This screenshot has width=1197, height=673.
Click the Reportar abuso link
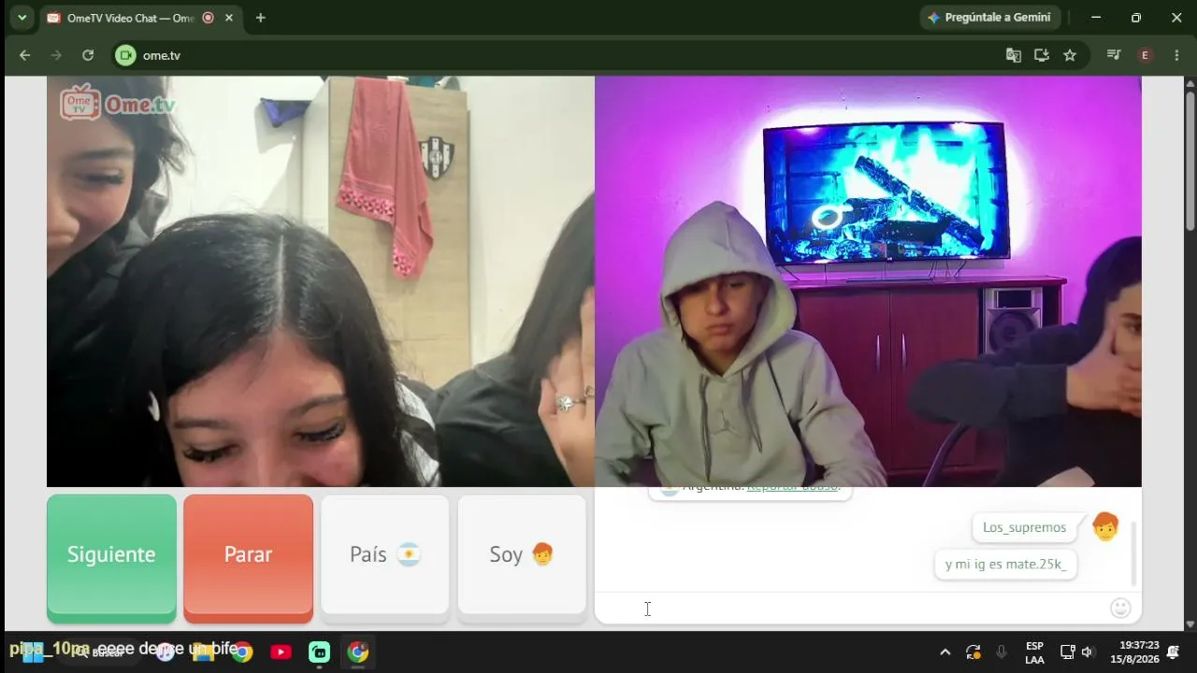click(x=793, y=487)
